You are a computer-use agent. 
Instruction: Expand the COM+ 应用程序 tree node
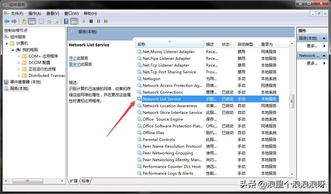tap(19, 56)
